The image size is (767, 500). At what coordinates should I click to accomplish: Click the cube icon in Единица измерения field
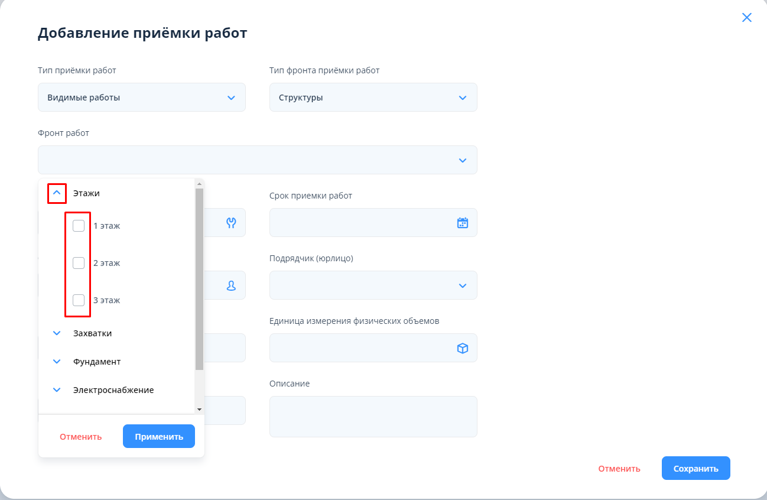(462, 348)
